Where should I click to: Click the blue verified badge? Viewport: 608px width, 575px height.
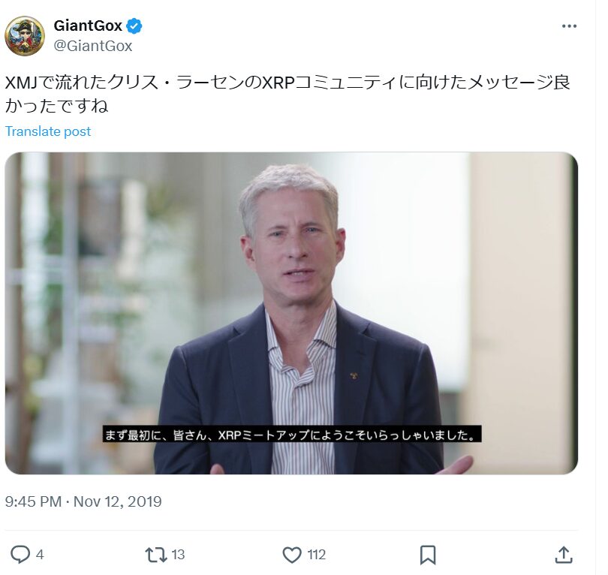134,26
